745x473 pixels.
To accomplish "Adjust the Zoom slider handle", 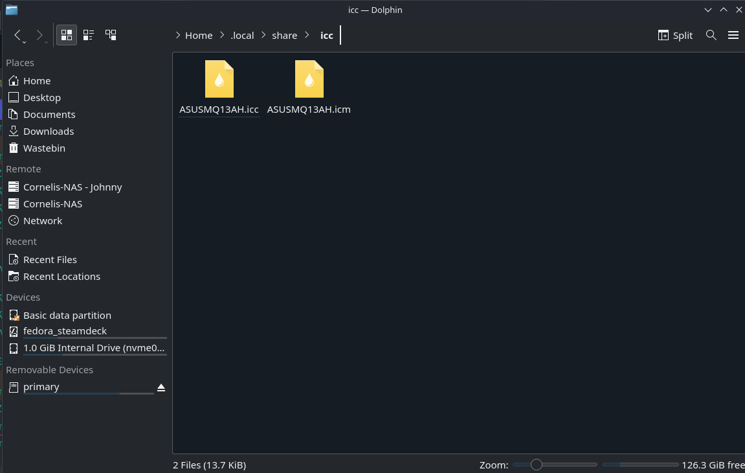I will point(537,465).
